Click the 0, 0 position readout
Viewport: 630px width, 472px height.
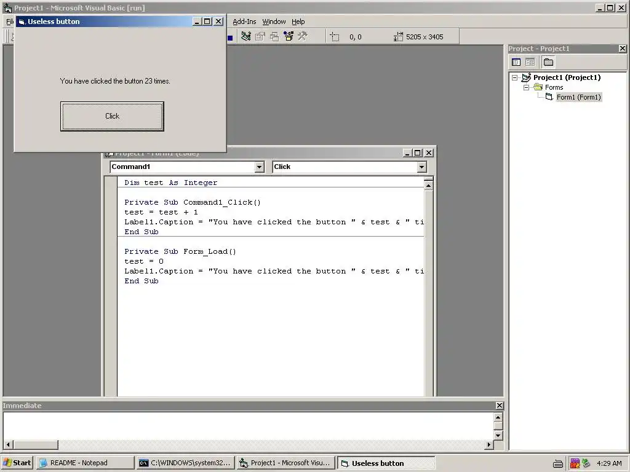(355, 37)
